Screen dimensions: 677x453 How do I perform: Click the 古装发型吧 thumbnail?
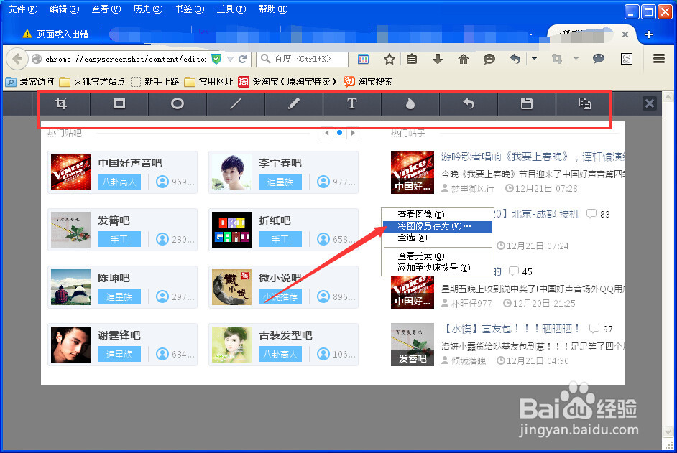[231, 345]
